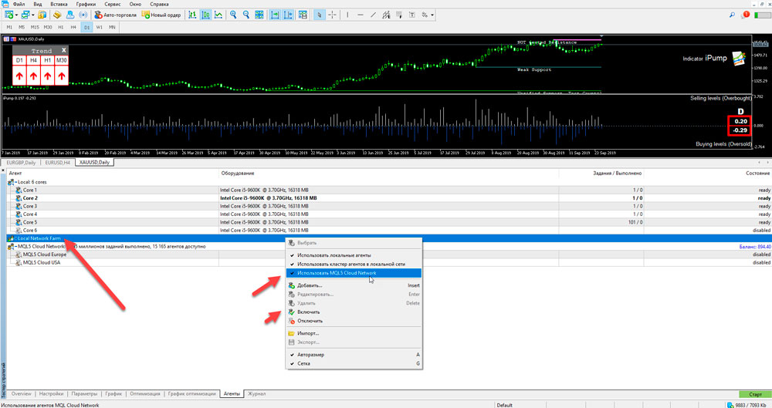Choose 'Включить' from context menu
The height and width of the screenshot is (408, 772).
354,312
